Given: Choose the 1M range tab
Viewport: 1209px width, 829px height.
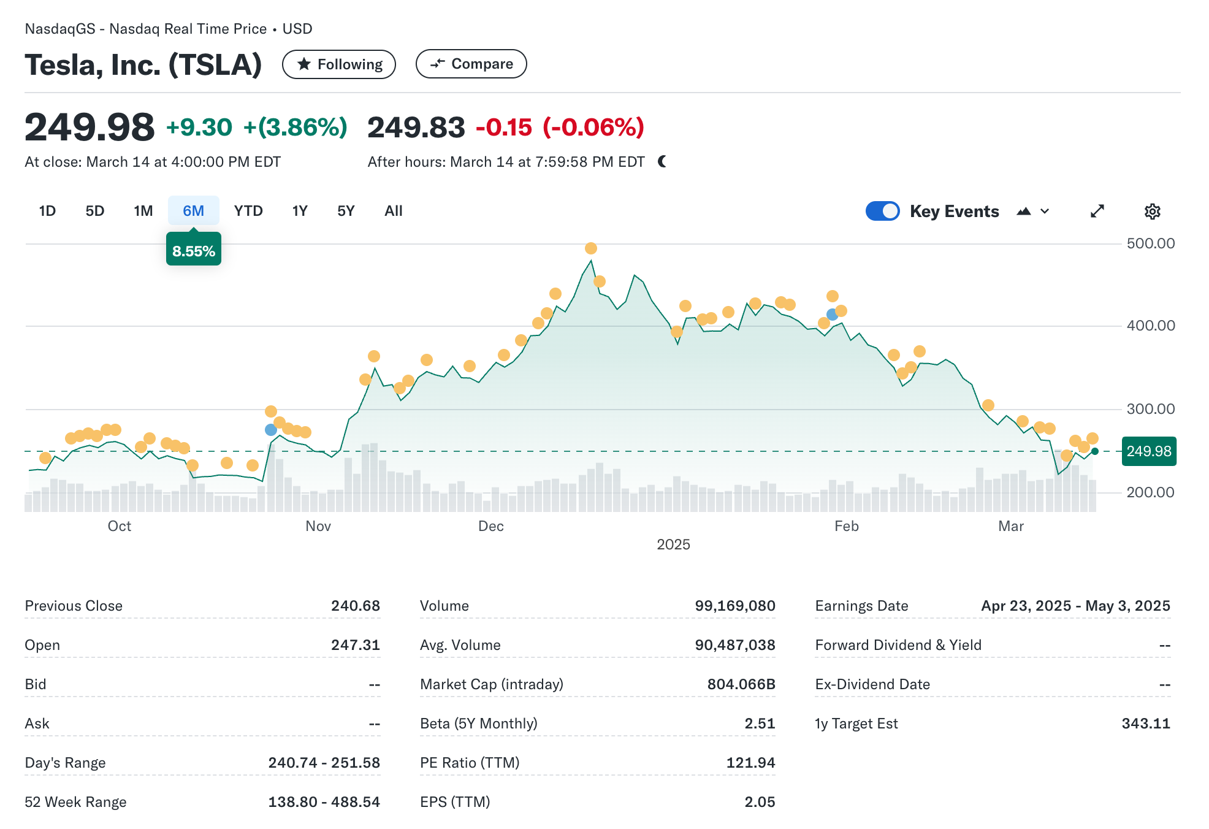Looking at the screenshot, I should 143,211.
